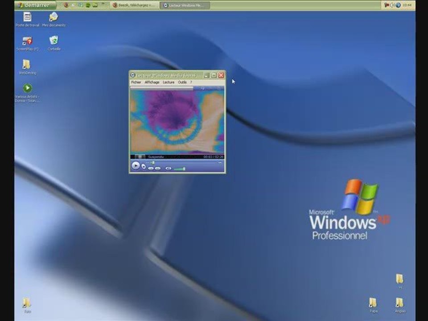Click the red flag tray icon
This screenshot has width=428, height=321.
click(387, 5)
